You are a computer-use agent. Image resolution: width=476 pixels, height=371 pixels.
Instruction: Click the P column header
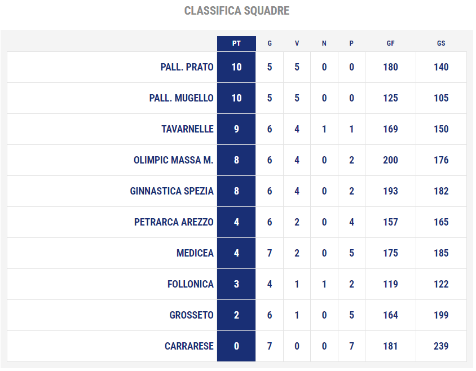pos(351,43)
